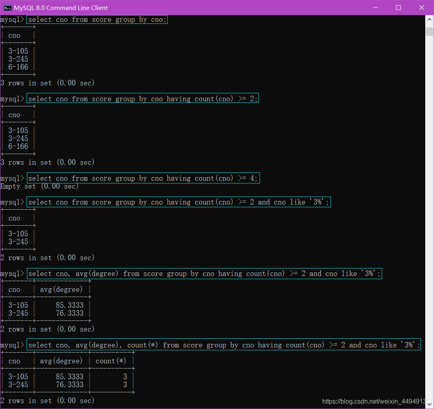Click the 'Empty set (0.00 sec)' message

40,186
